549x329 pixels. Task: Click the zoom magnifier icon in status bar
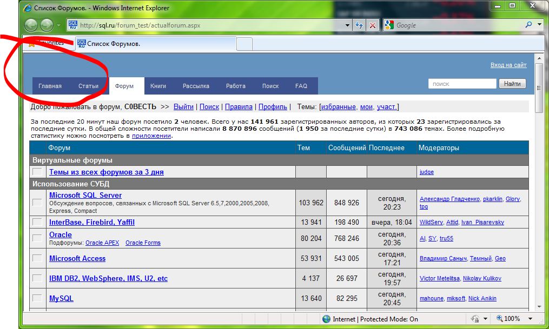(x=500, y=319)
